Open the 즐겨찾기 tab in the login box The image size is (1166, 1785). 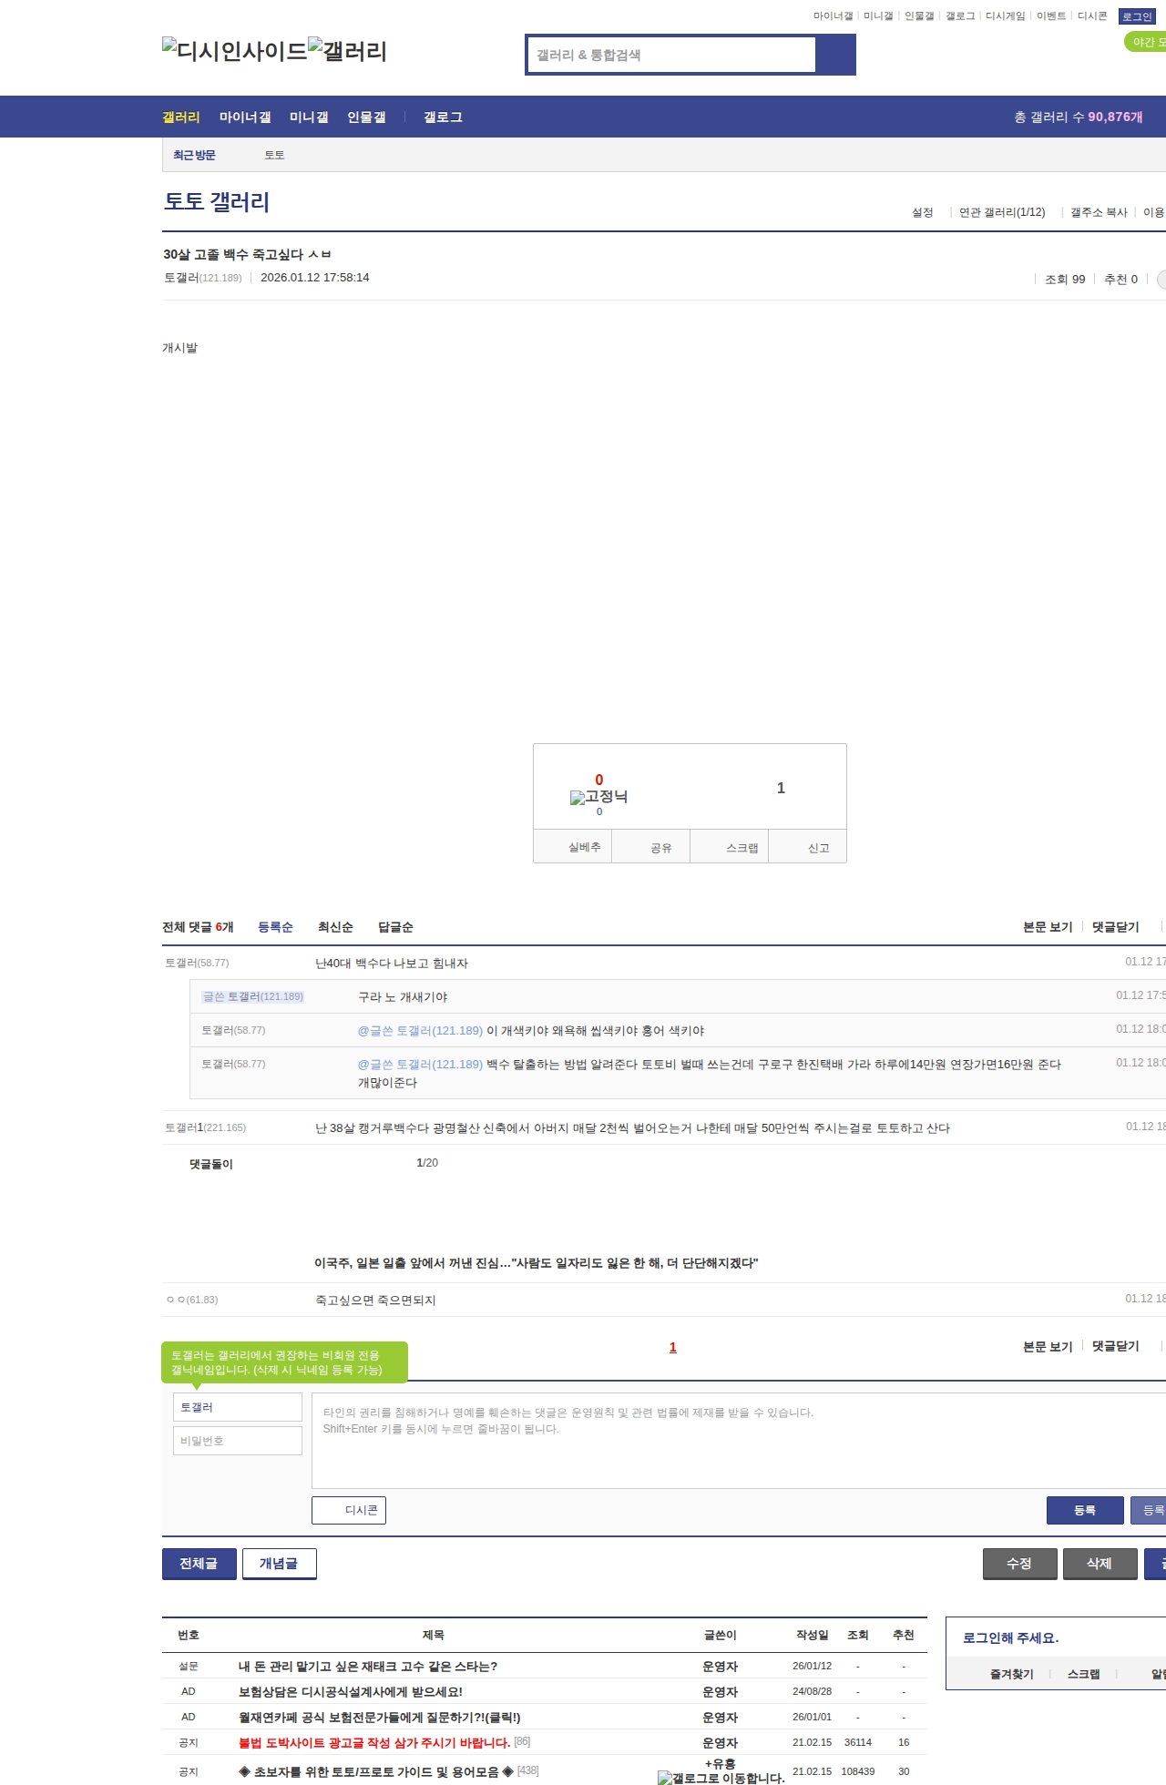pos(1012,1674)
